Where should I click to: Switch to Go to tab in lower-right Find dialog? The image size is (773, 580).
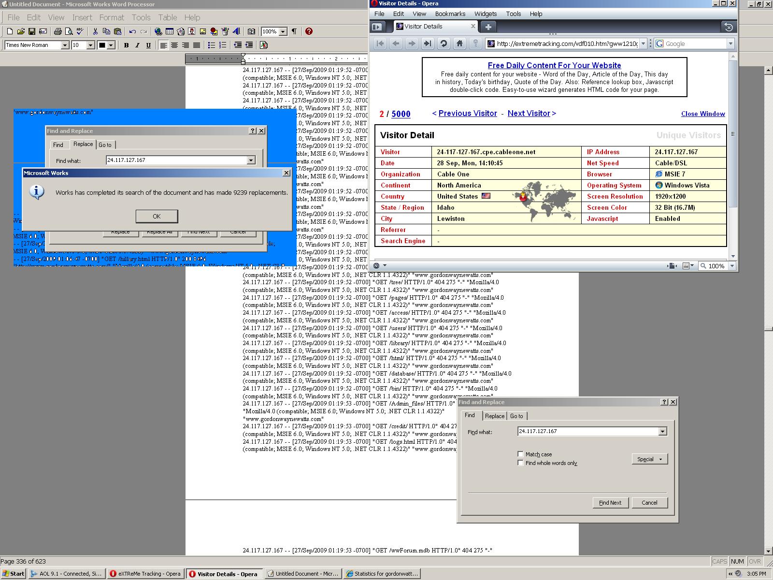pyautogui.click(x=516, y=416)
